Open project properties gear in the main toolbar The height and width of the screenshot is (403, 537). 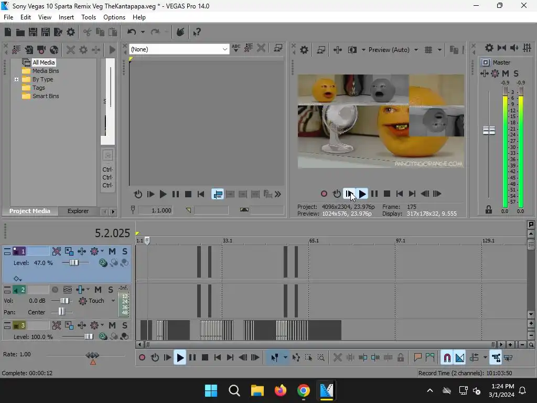point(71,32)
